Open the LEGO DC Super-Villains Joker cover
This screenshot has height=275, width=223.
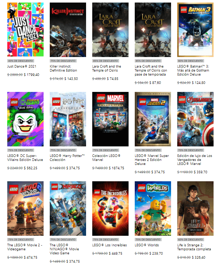pos(25,119)
